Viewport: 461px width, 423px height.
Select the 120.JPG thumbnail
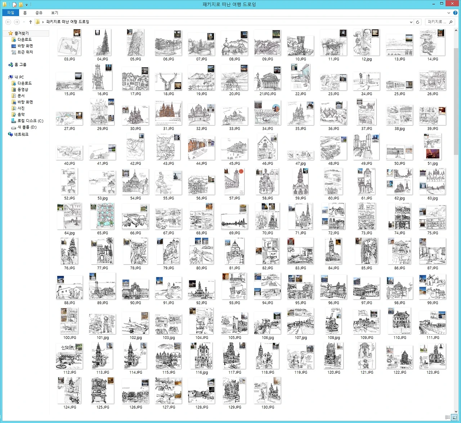(334, 356)
